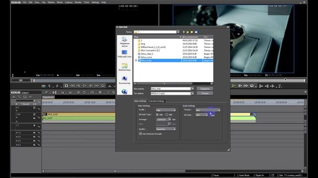
Task: Click Play in the player transport controls
Action: pos(85,86)
